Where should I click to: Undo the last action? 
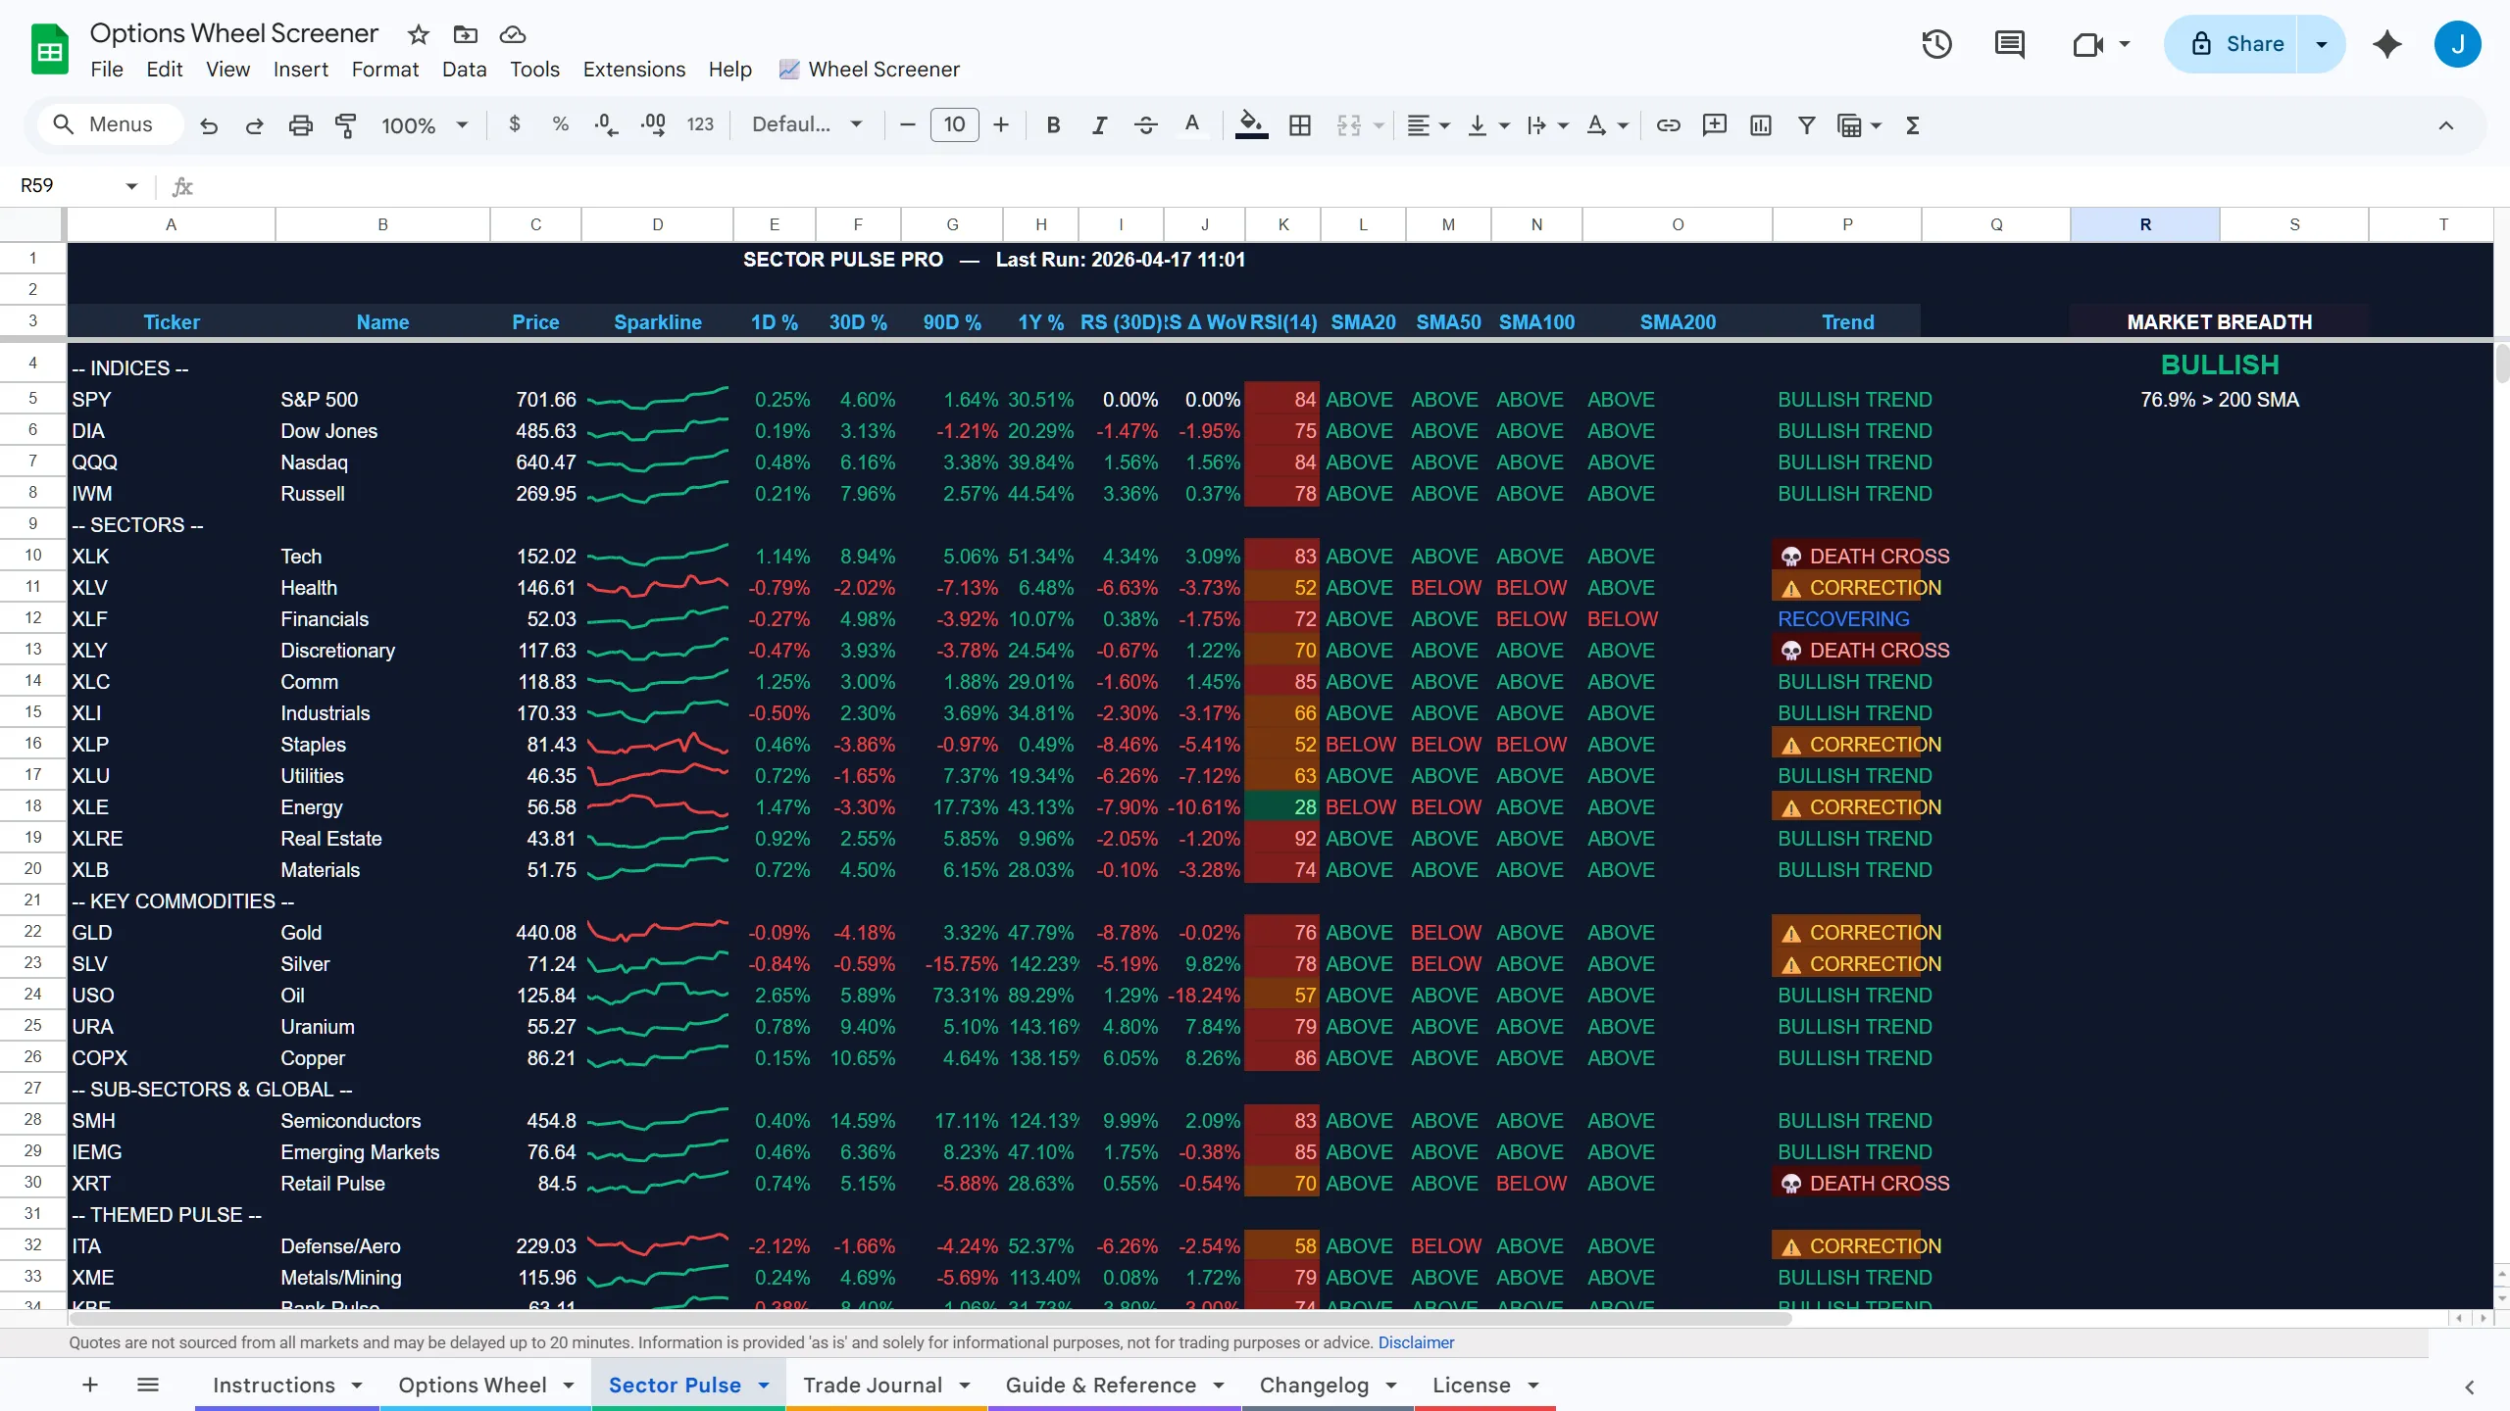(x=209, y=125)
